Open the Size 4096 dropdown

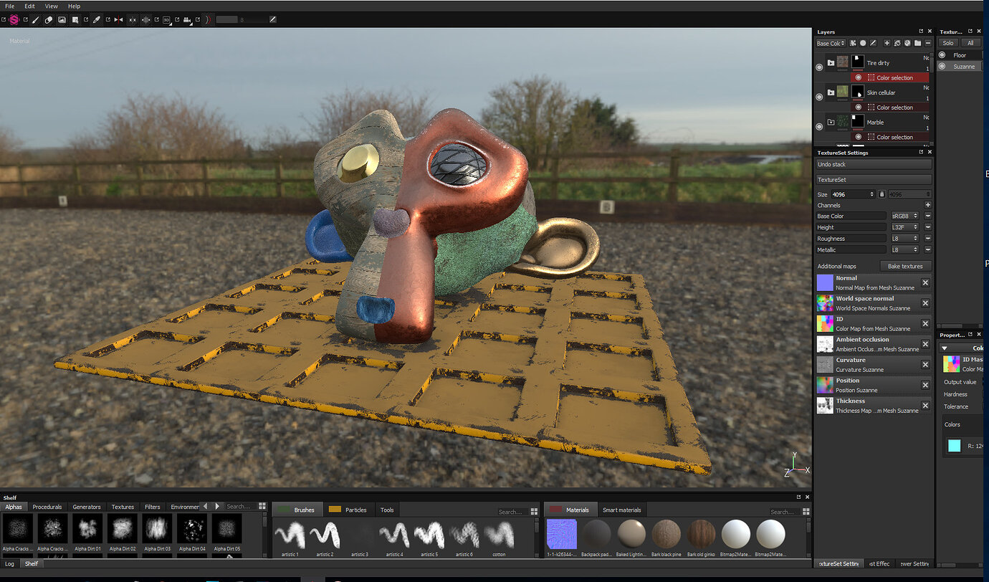pyautogui.click(x=852, y=194)
